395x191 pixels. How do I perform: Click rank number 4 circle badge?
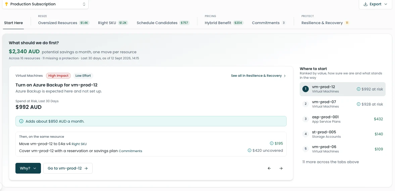click(306, 134)
